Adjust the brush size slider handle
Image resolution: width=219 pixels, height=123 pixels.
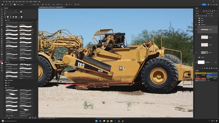(5, 13)
